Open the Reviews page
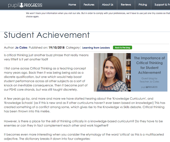 [126, 5]
